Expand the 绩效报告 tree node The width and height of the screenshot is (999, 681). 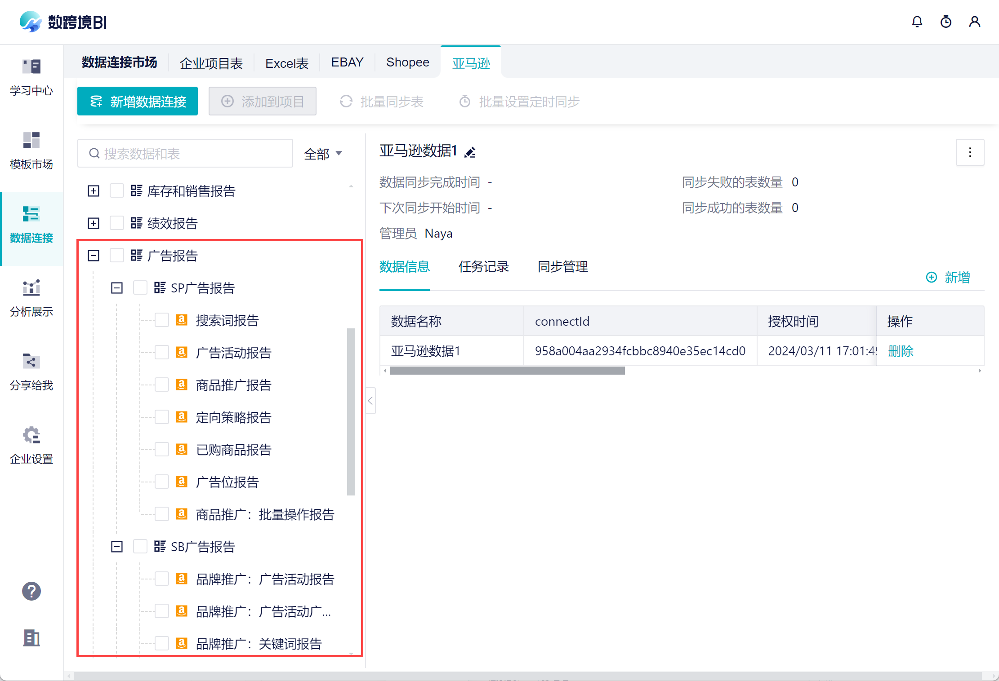(x=94, y=223)
